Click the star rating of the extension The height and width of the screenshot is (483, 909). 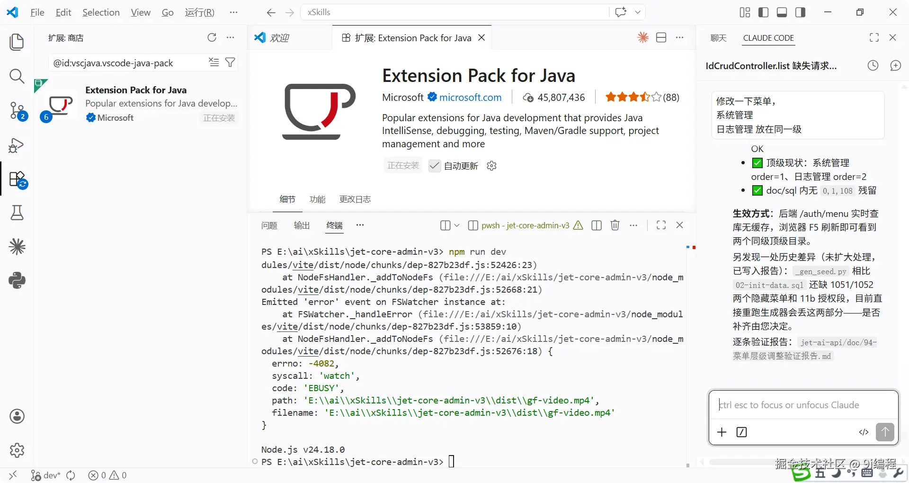click(x=633, y=97)
